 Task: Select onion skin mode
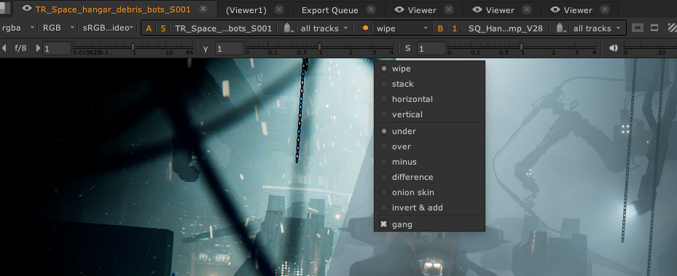(x=412, y=192)
